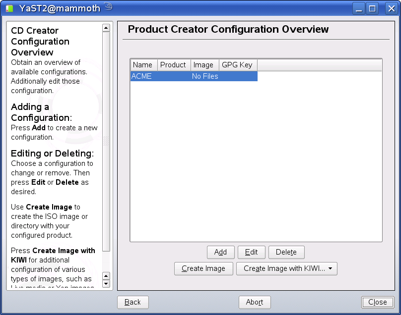
Task: Go Back to the previous step
Action: pos(133,302)
